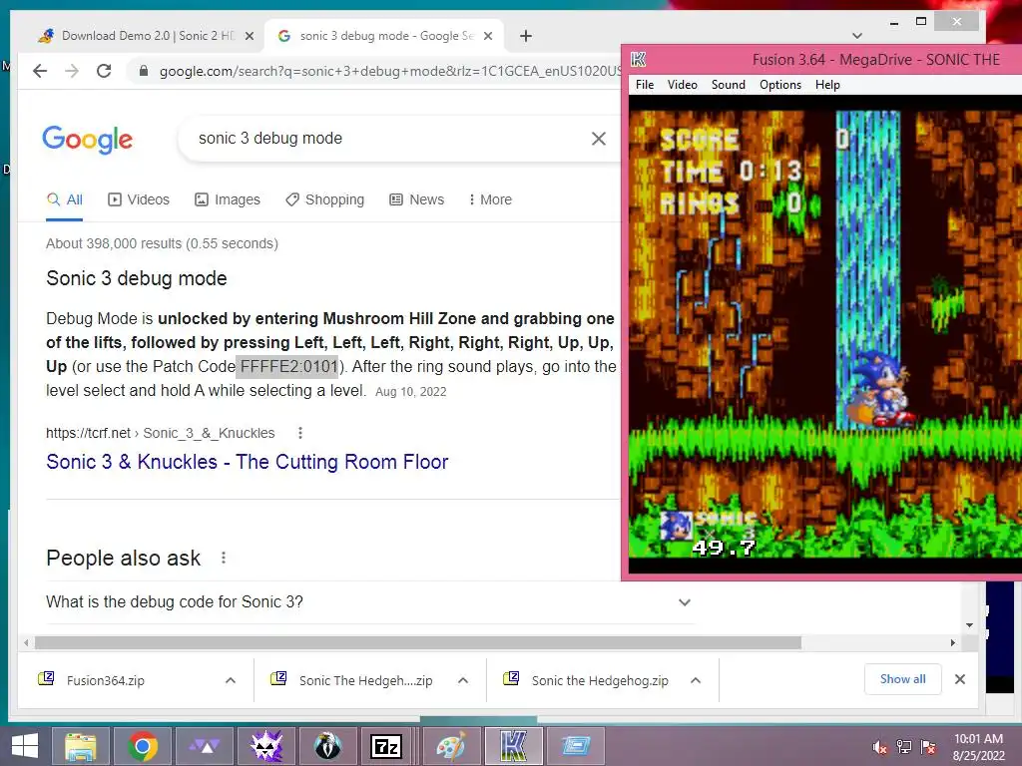Close the Chrome downloads bar
Screen dimensions: 1022x766
coord(959,679)
